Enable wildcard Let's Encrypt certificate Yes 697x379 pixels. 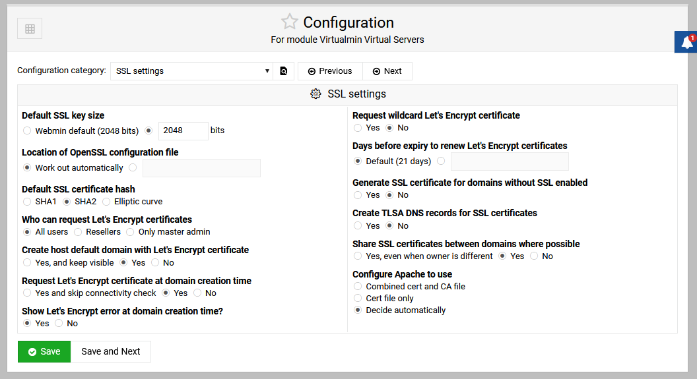(x=358, y=128)
